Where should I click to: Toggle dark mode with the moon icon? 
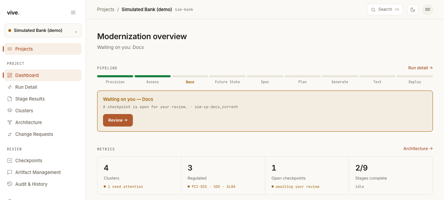coord(413,10)
